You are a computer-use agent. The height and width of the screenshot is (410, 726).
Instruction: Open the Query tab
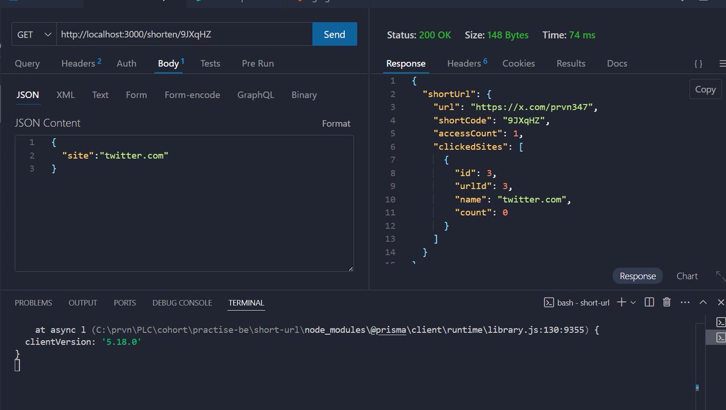click(27, 63)
